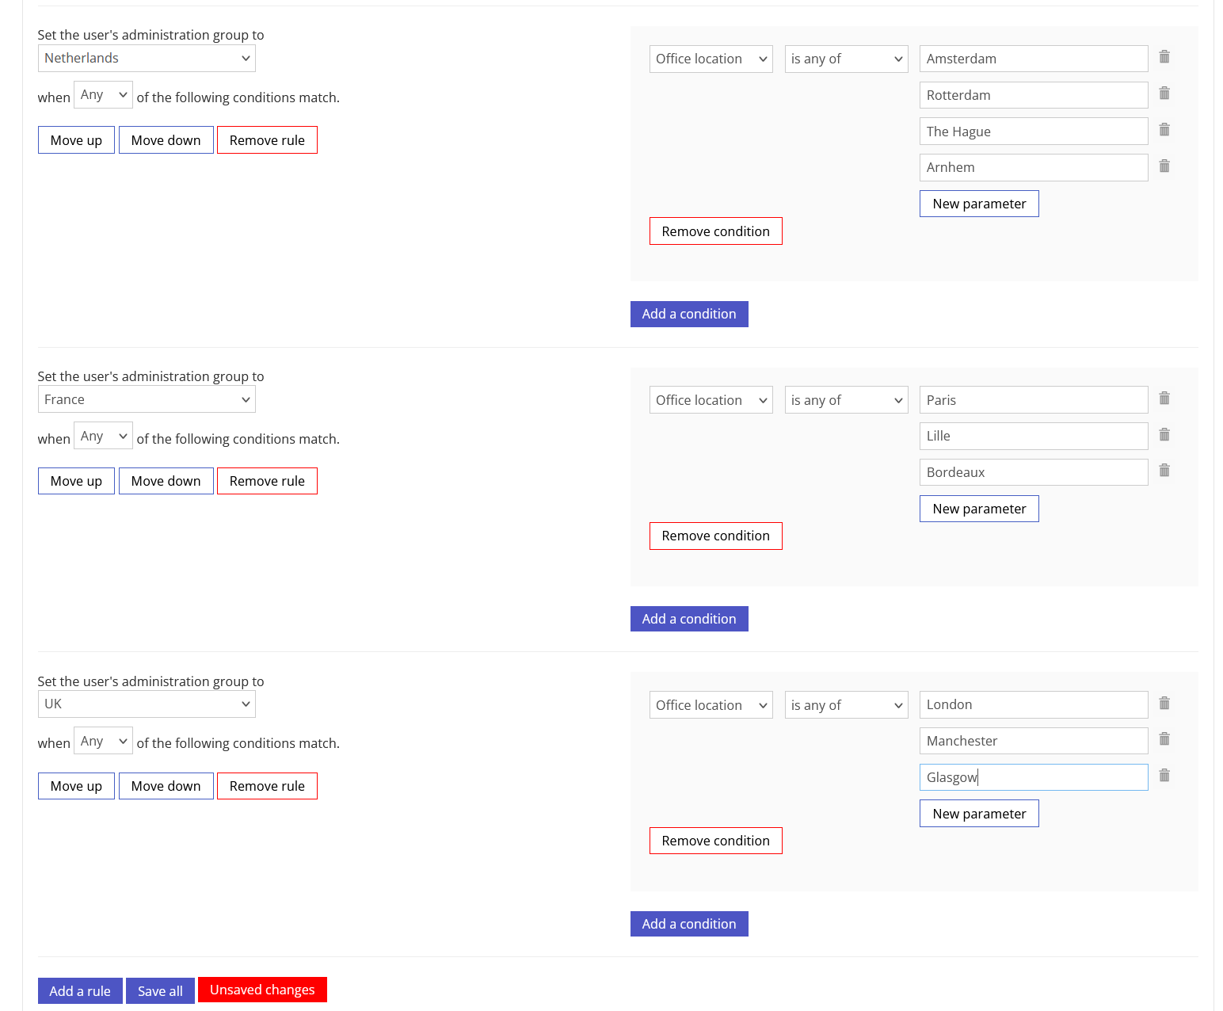Click Save all button
Viewport: 1223px width, 1011px height.
click(160, 991)
